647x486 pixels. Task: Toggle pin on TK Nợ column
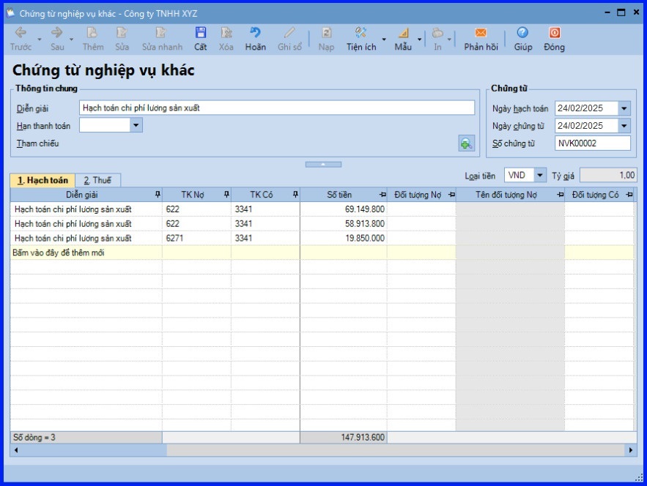tap(226, 195)
